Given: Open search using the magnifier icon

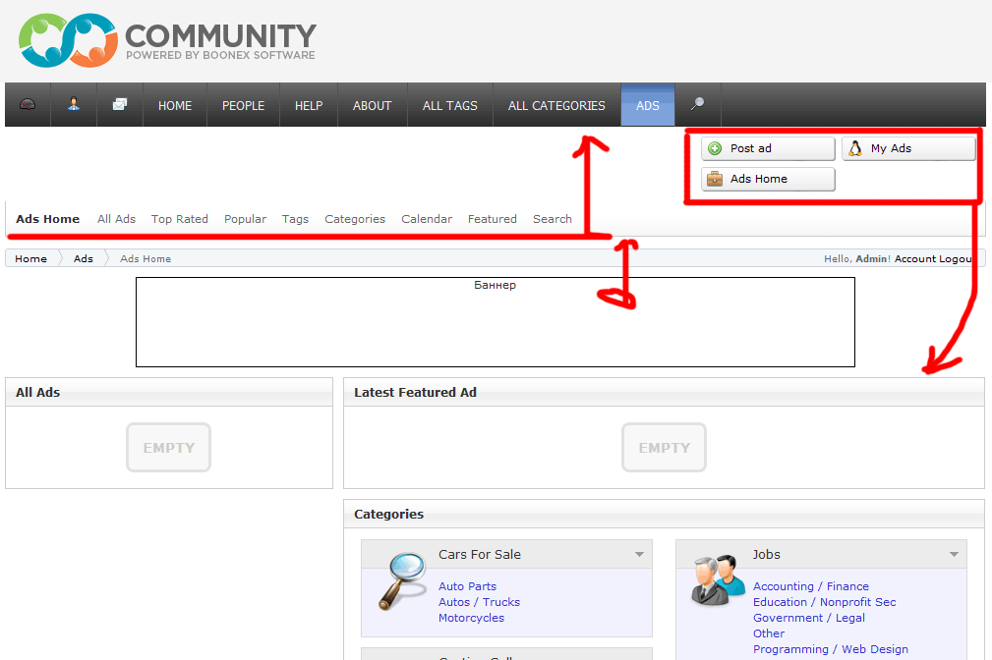Looking at the screenshot, I should (x=698, y=104).
